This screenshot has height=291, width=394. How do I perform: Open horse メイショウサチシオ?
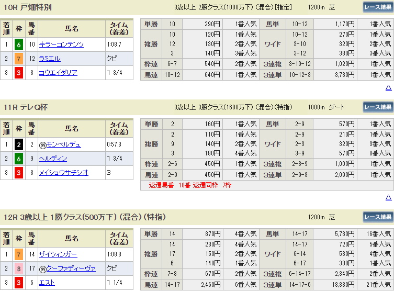pyautogui.click(x=63, y=173)
